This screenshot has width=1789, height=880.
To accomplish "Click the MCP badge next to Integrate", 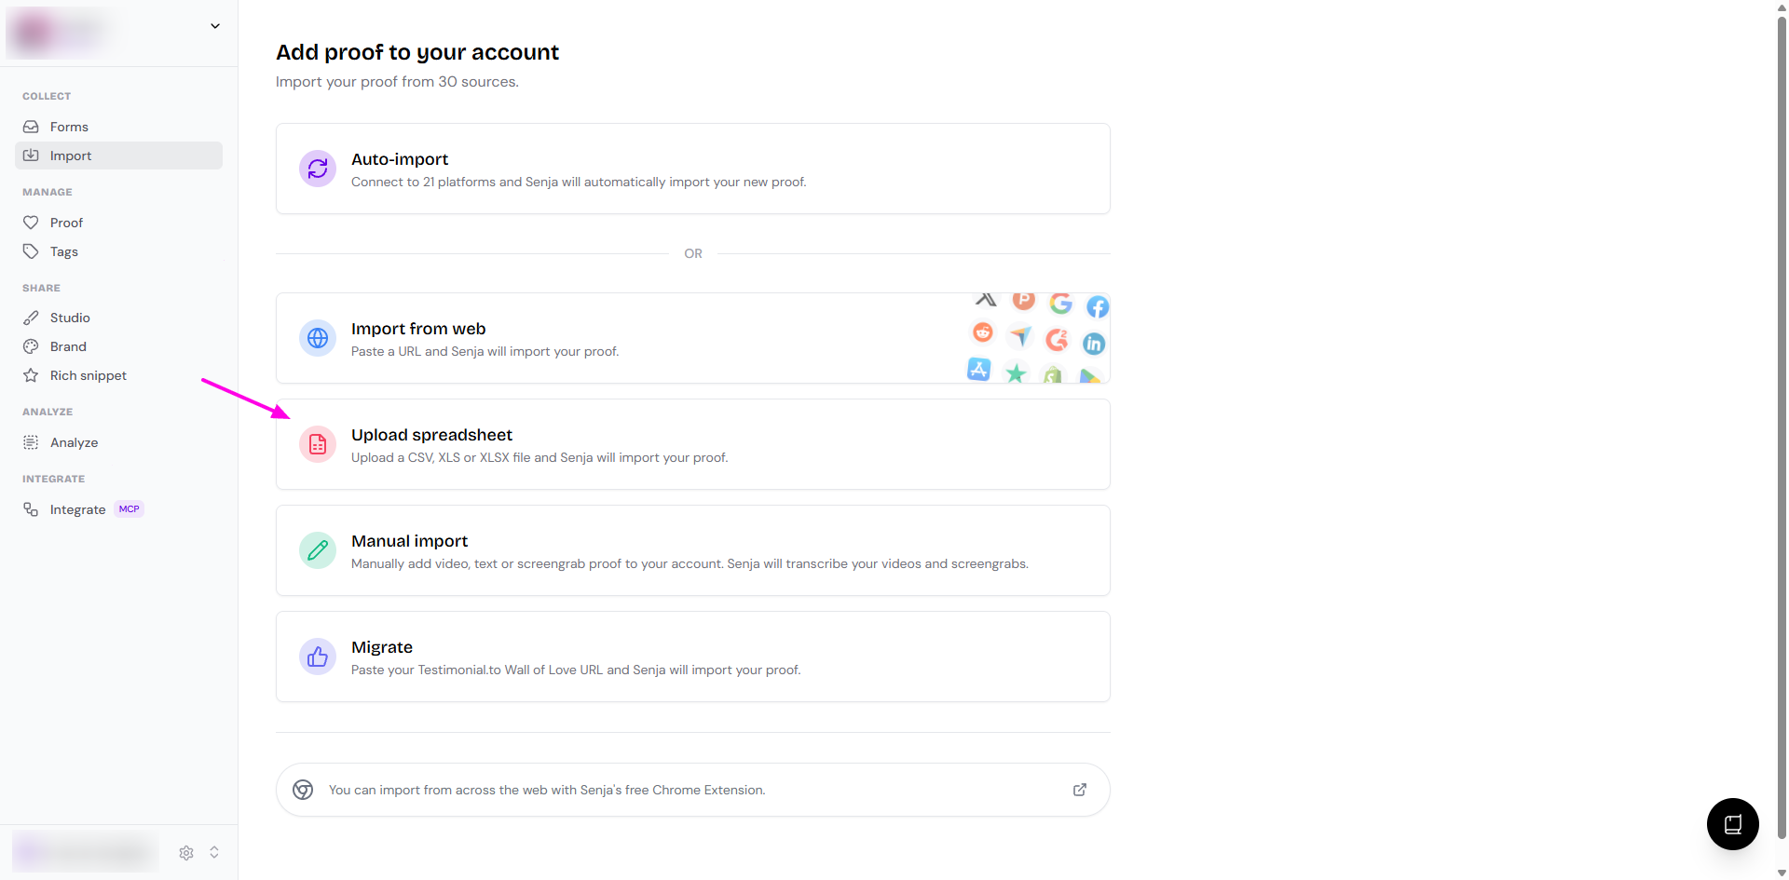I will click(130, 509).
